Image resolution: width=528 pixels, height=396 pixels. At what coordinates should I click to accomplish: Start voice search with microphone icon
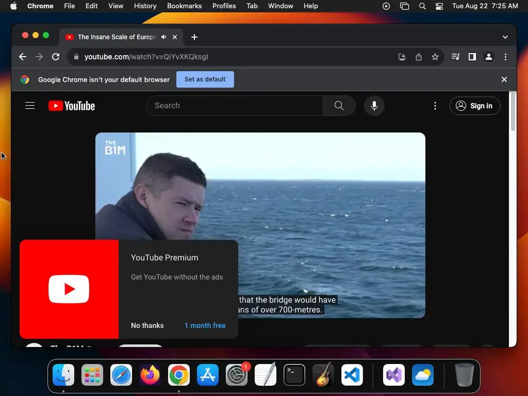coord(374,106)
